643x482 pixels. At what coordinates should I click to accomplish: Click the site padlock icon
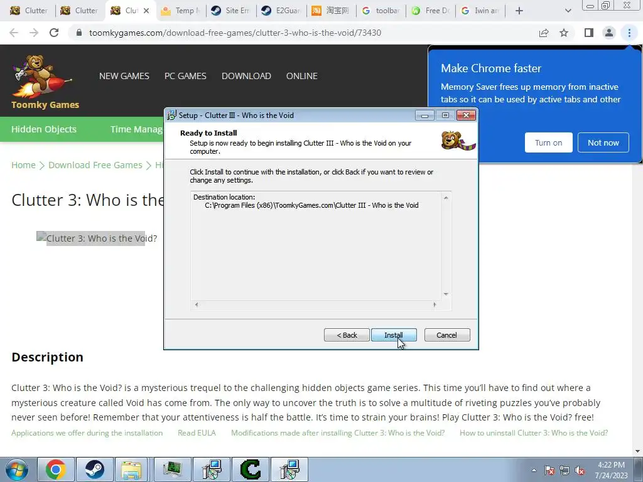(79, 33)
